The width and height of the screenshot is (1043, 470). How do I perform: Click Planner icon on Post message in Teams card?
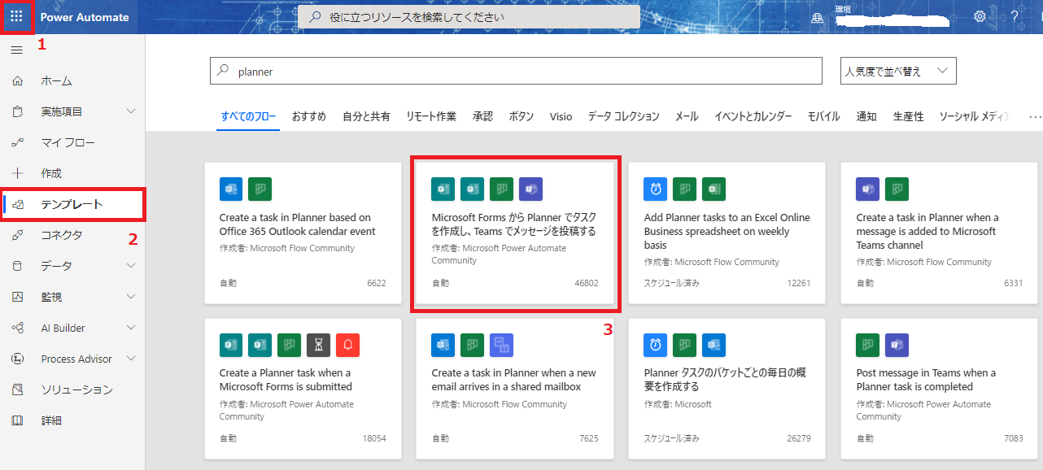pos(868,345)
